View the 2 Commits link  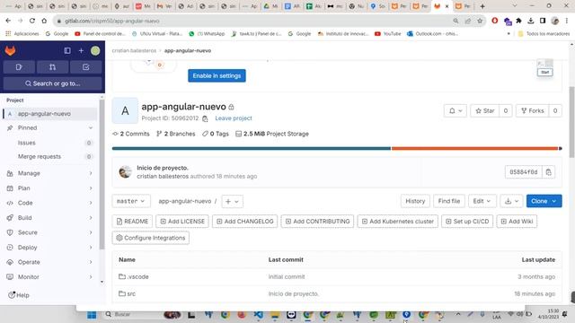coord(131,134)
